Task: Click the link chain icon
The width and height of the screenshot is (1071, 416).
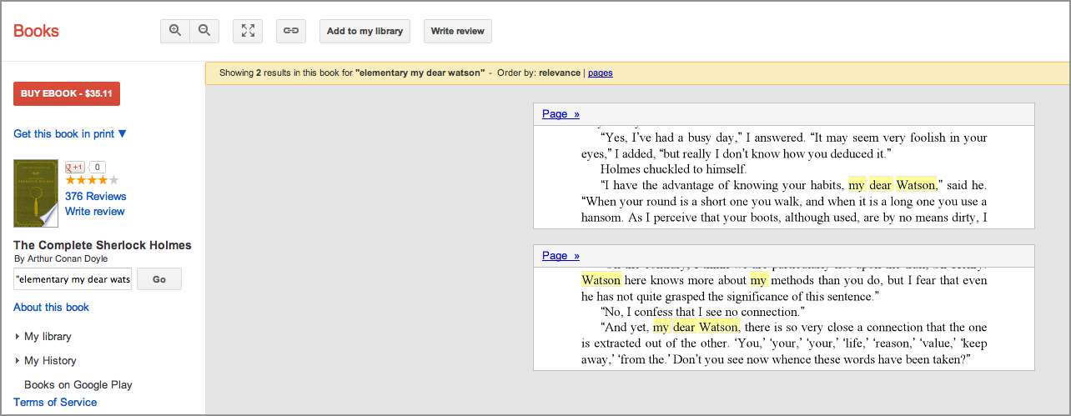Action: coord(291,31)
